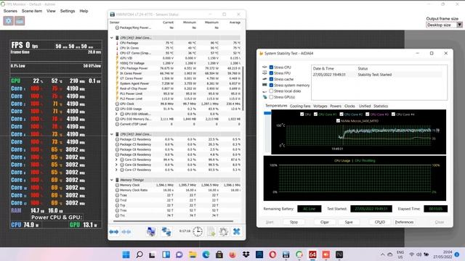Click the blue slider beside the temperature graph
Viewport: 465px width, 261px height.
click(x=267, y=113)
